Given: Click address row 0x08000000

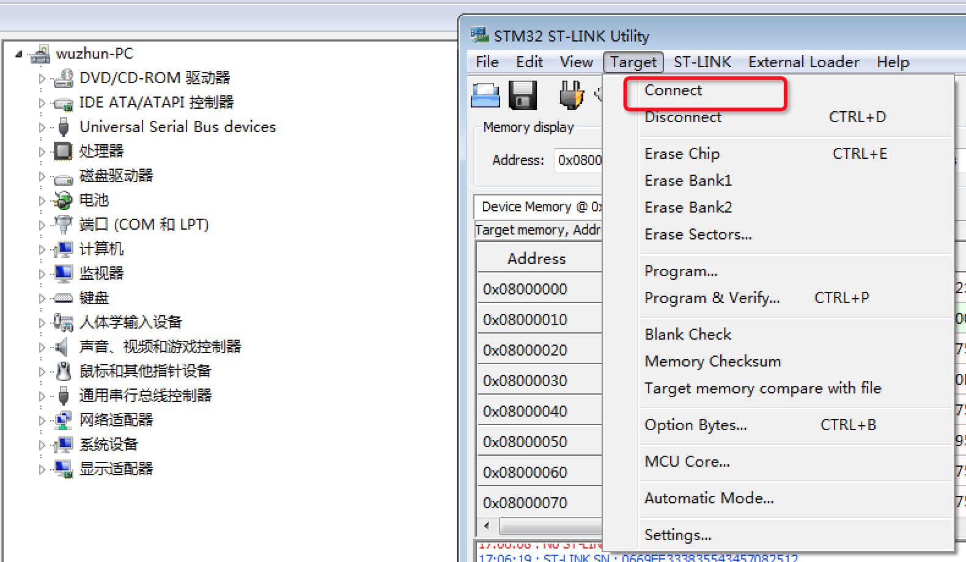Looking at the screenshot, I should pyautogui.click(x=539, y=289).
